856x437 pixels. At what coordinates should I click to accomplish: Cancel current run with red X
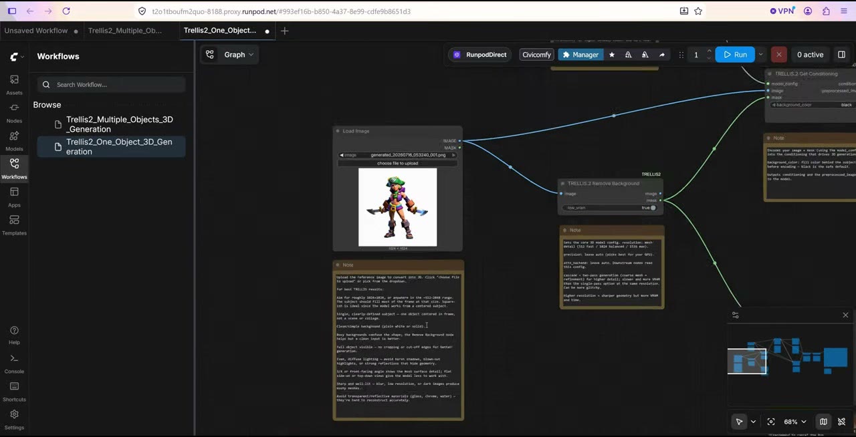(x=778, y=55)
